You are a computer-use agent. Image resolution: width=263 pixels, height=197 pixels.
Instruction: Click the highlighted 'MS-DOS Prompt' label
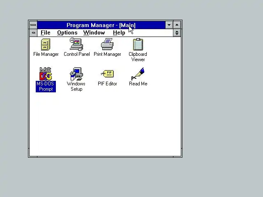pos(46,87)
